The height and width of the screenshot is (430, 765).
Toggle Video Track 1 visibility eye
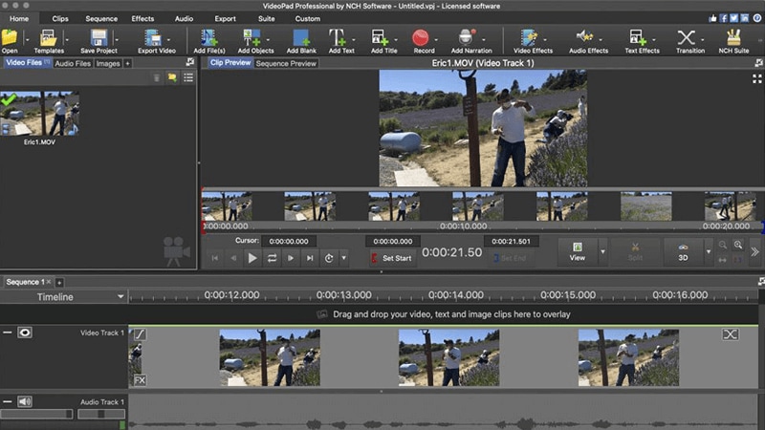click(x=25, y=333)
